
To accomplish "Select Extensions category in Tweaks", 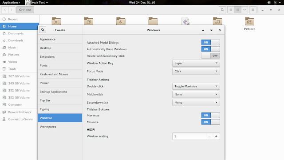I will tap(60, 56).
